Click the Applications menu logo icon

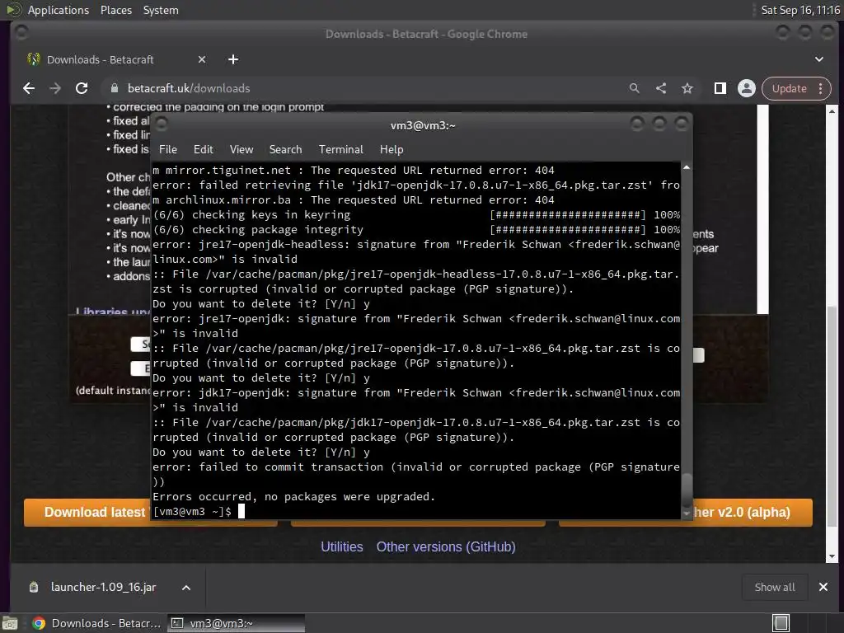click(x=13, y=10)
